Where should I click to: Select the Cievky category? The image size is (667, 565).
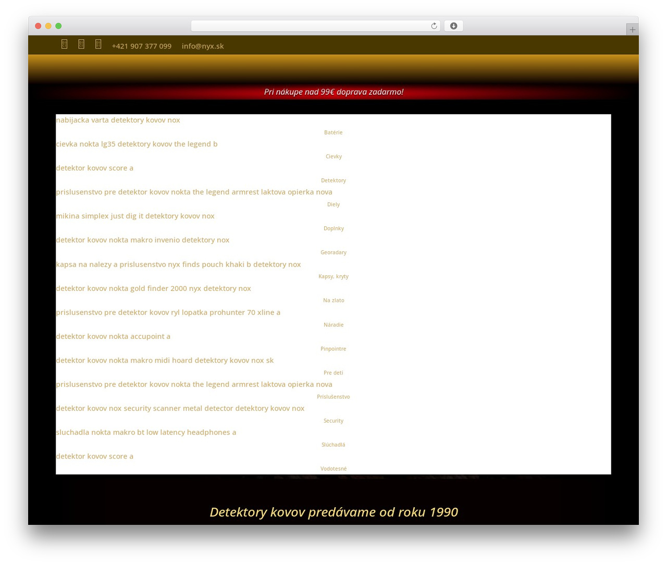click(x=333, y=156)
